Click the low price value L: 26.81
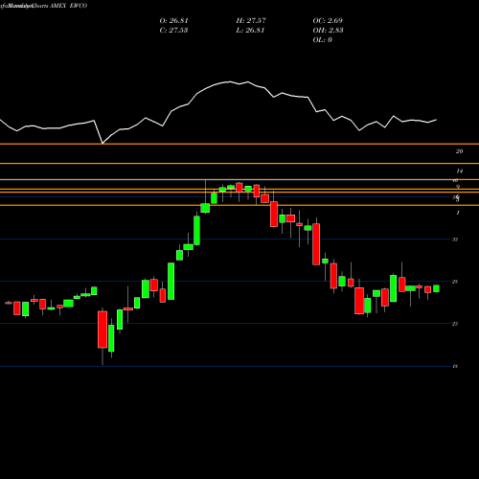The width and height of the screenshot is (479, 479). [x=250, y=31]
